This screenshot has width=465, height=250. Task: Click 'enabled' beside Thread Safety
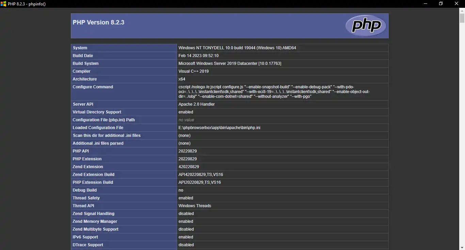pos(186,198)
